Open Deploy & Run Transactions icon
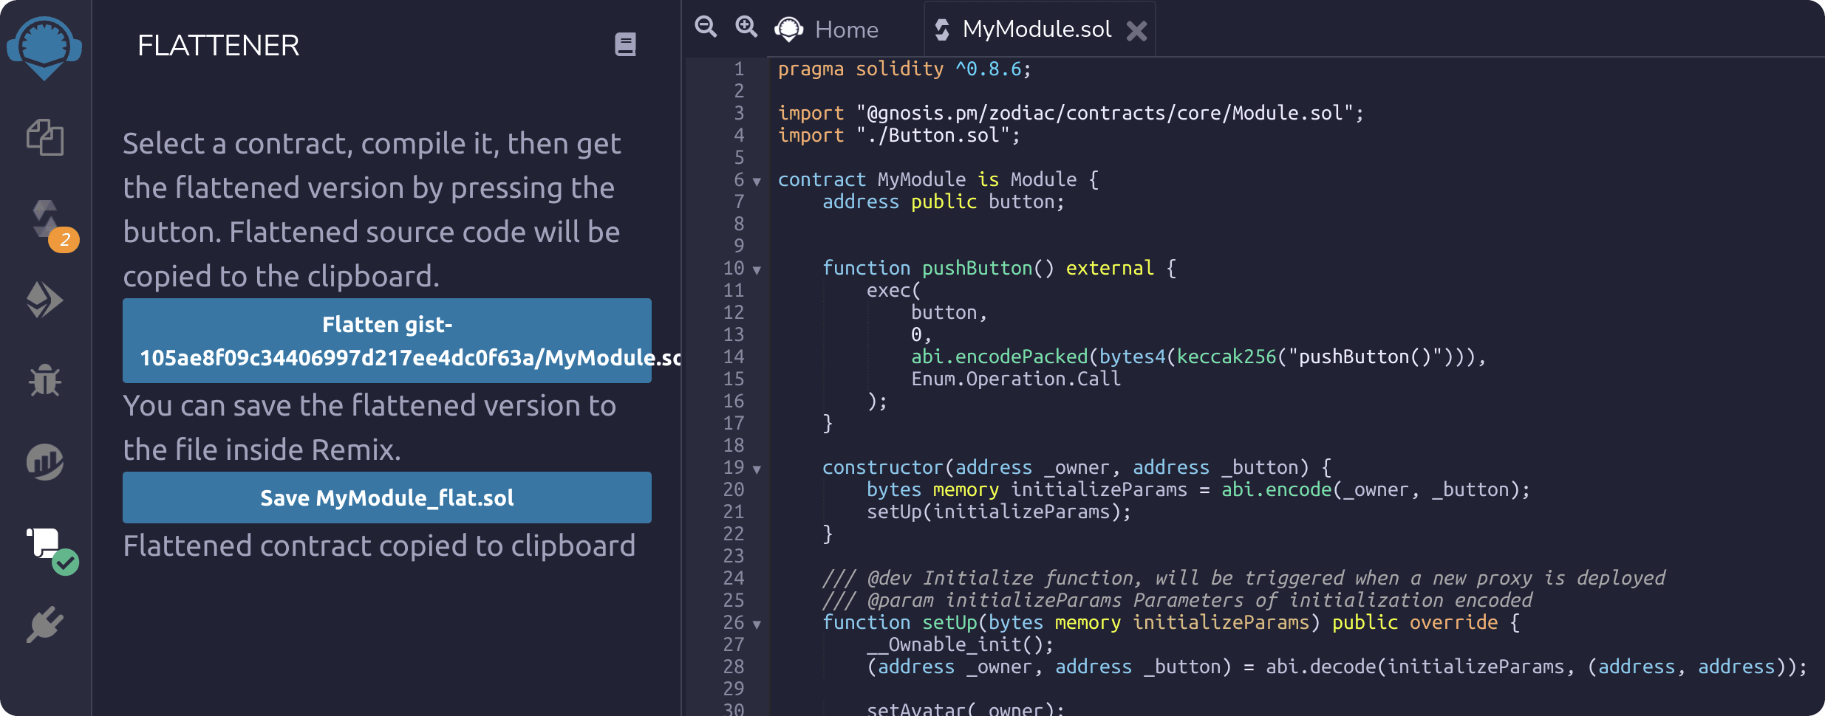 (x=44, y=300)
